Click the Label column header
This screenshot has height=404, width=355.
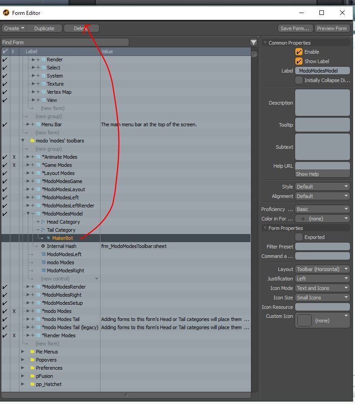point(59,51)
